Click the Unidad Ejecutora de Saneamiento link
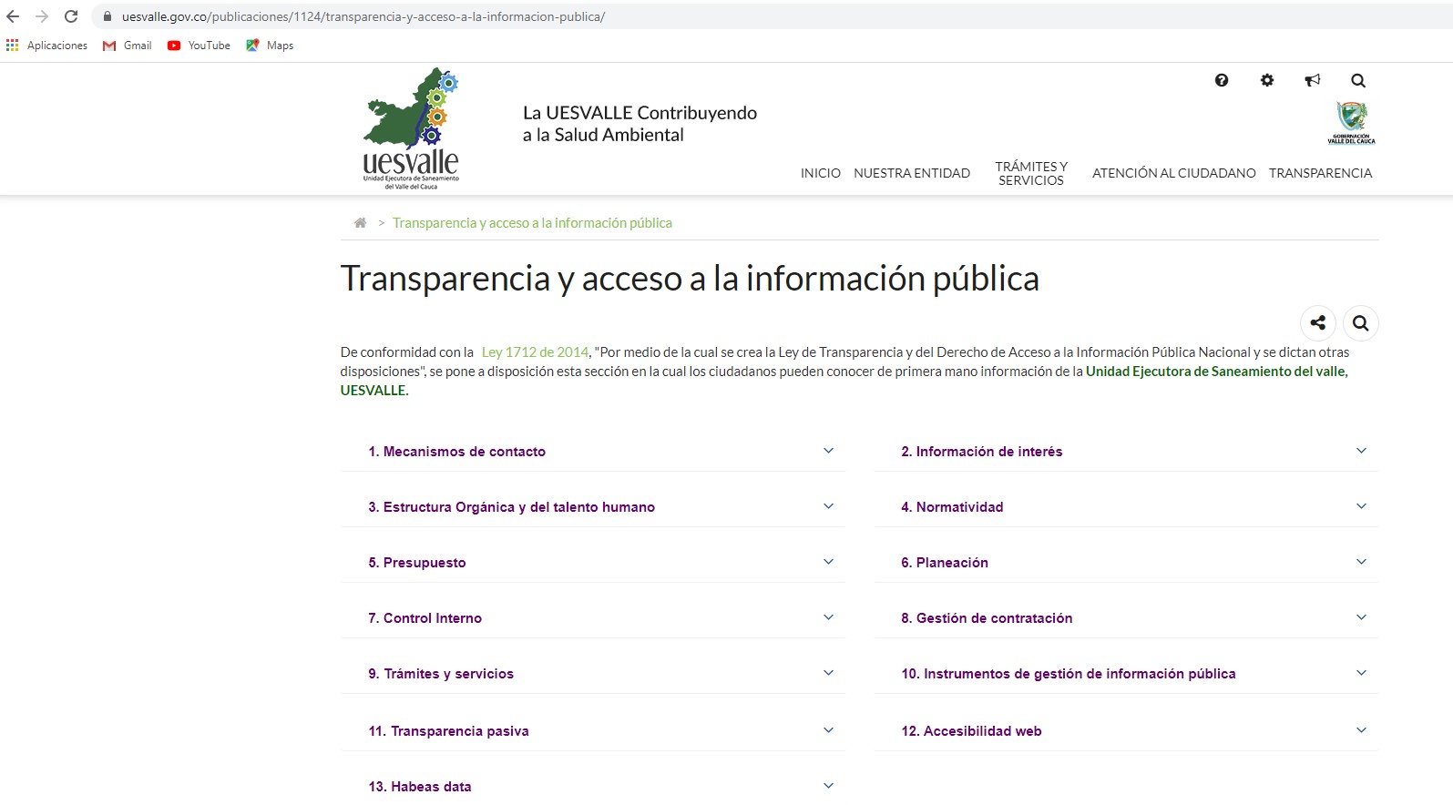 point(844,381)
